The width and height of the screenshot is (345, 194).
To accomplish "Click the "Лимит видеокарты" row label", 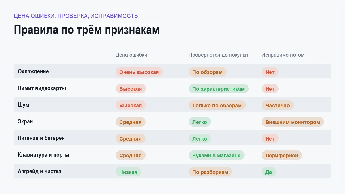I will point(42,88).
